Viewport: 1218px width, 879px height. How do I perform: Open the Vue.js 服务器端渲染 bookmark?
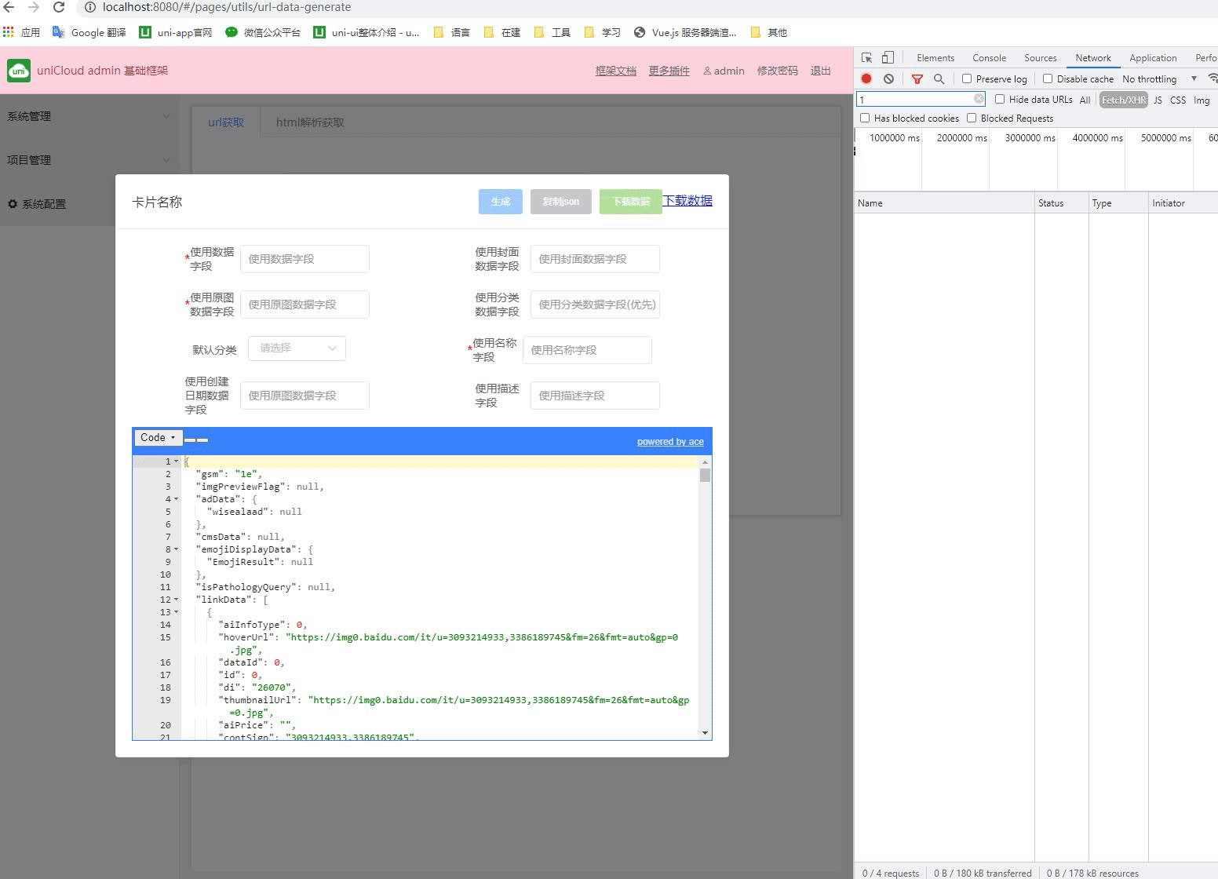point(685,32)
